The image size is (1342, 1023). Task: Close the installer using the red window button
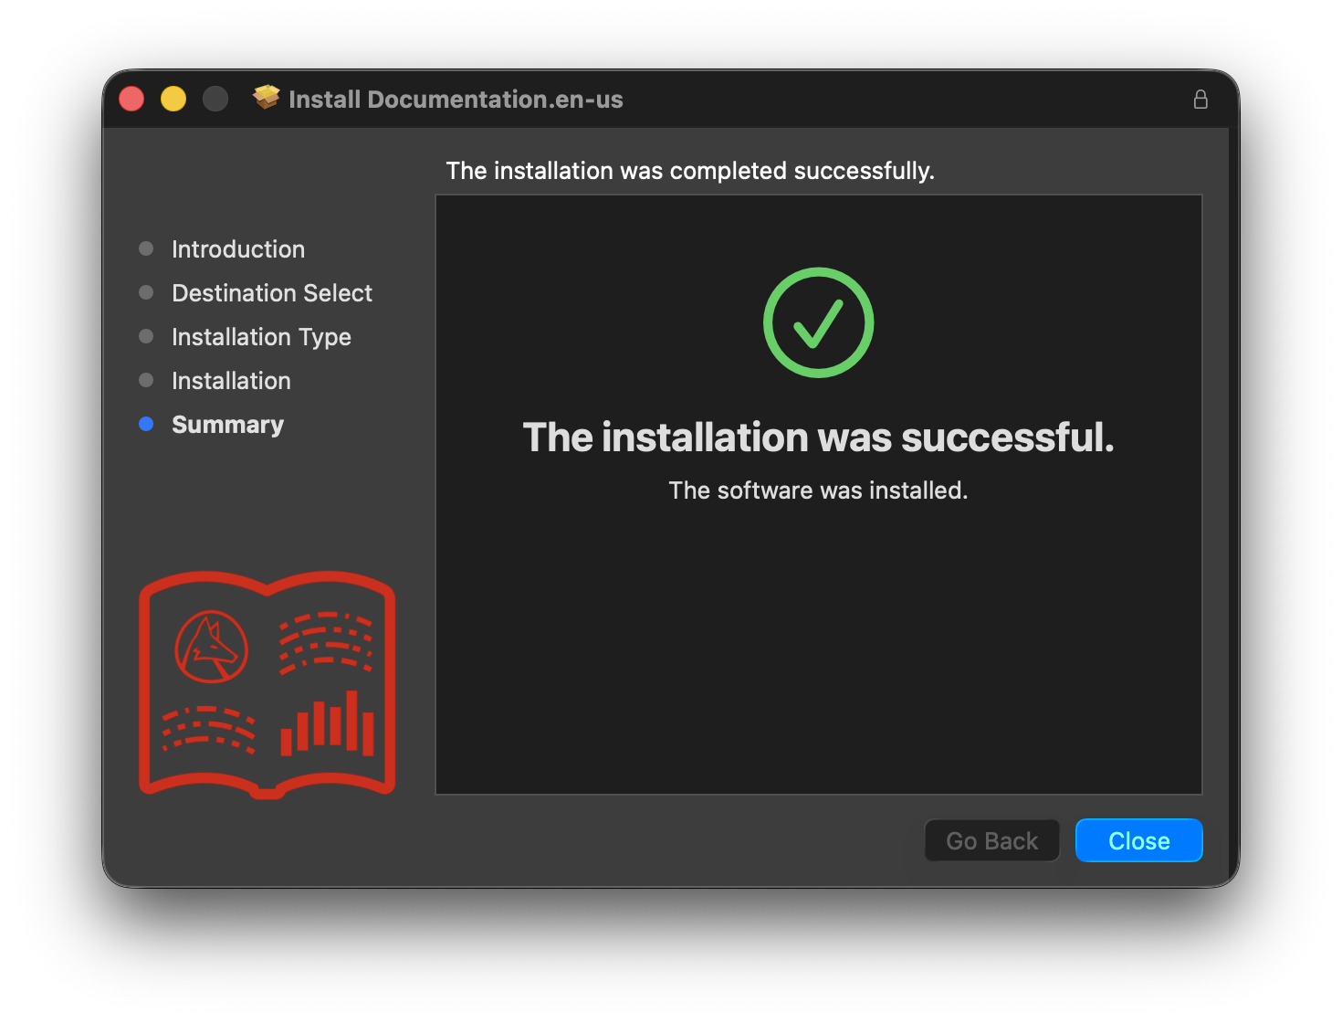(x=131, y=99)
